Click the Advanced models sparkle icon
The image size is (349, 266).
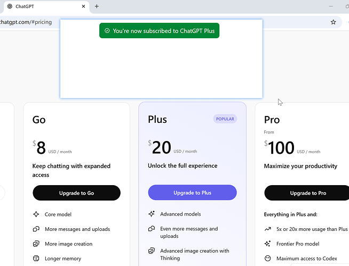[152, 214]
